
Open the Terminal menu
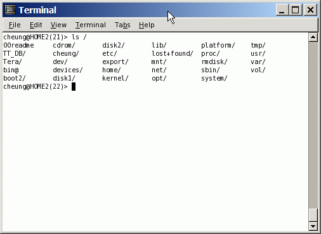pyautogui.click(x=91, y=25)
